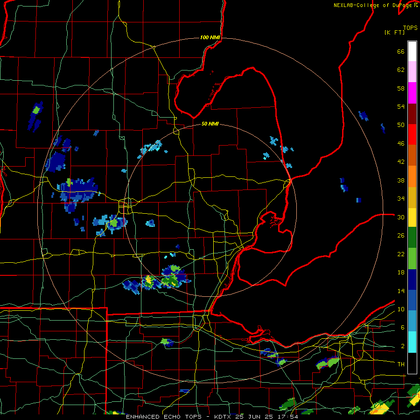This screenshot has width=420, height=420.
Task: Click the white swatch at the legend top
Action: coord(412,51)
